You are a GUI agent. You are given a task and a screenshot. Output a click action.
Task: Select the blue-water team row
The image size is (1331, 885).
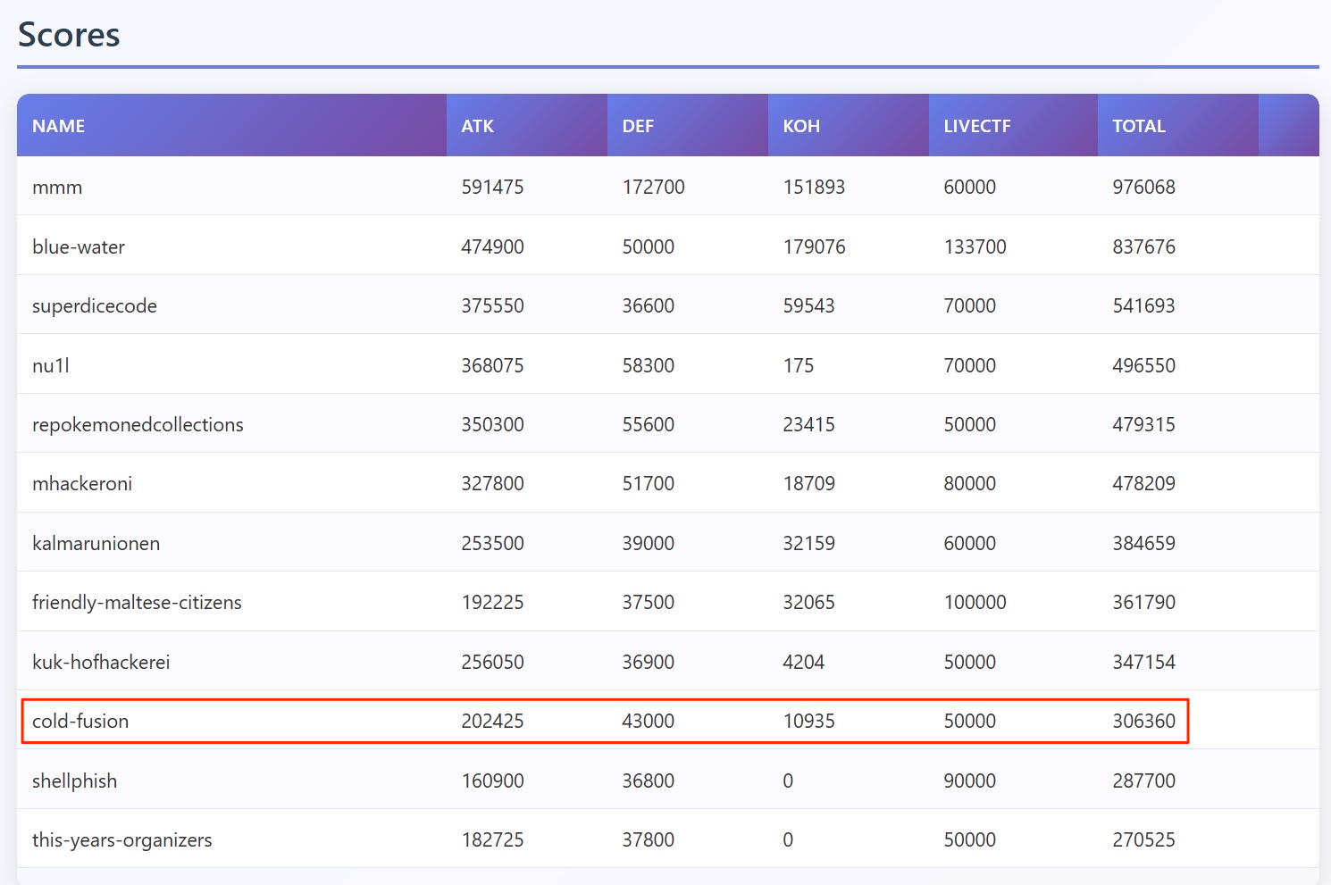click(x=79, y=247)
